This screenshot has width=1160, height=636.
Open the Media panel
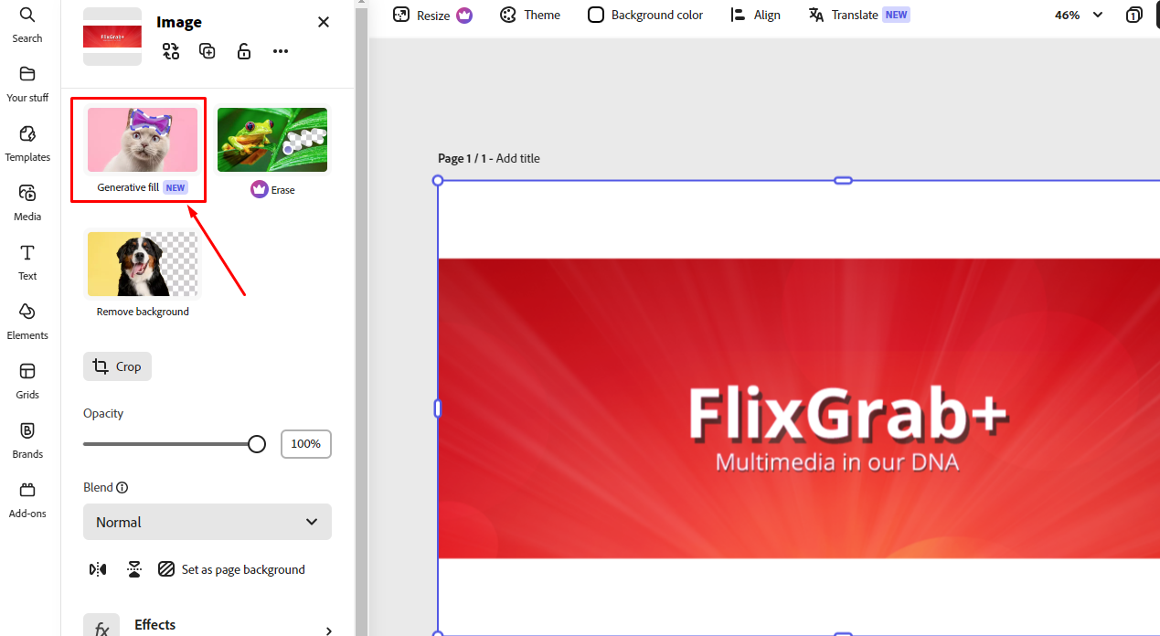(x=27, y=203)
